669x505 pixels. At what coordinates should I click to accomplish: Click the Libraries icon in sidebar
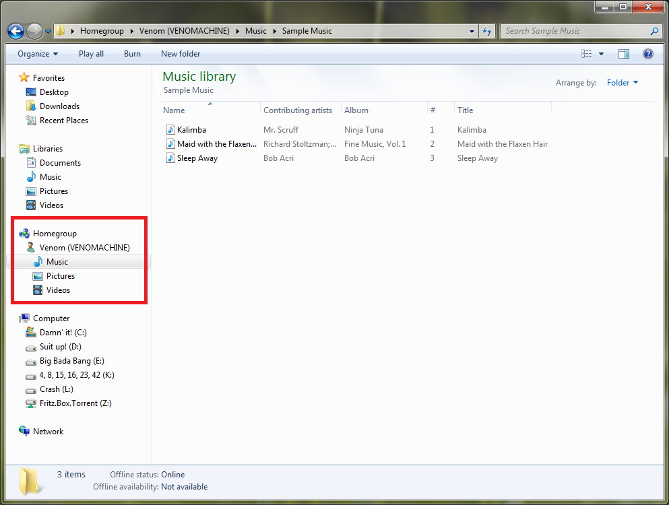[x=24, y=148]
